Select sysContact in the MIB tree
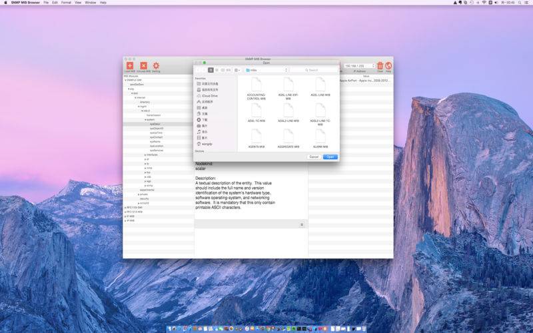533x333 pixels. 157,137
